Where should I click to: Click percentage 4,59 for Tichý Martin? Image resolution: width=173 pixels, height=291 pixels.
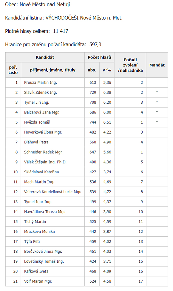pos(107,222)
